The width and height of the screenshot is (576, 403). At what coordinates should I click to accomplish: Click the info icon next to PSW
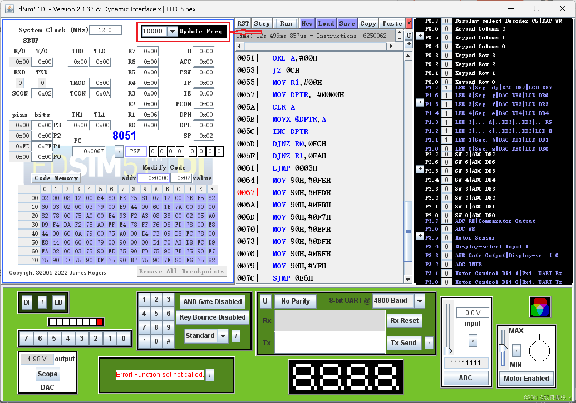119,151
